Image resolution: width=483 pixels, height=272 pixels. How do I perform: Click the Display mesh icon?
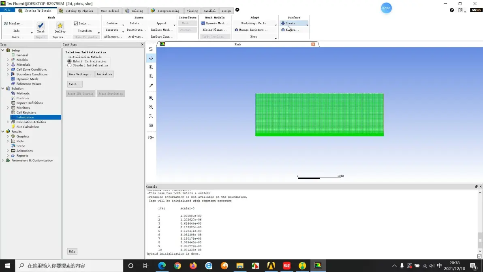coord(6,24)
